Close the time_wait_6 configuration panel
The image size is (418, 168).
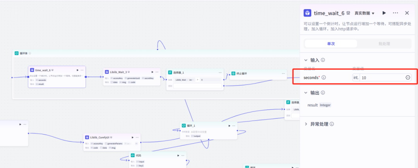pos(407,13)
